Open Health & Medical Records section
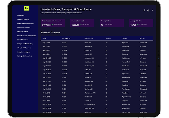Image resolution: width=169 pixels, height=118 pixels. tap(25, 24)
